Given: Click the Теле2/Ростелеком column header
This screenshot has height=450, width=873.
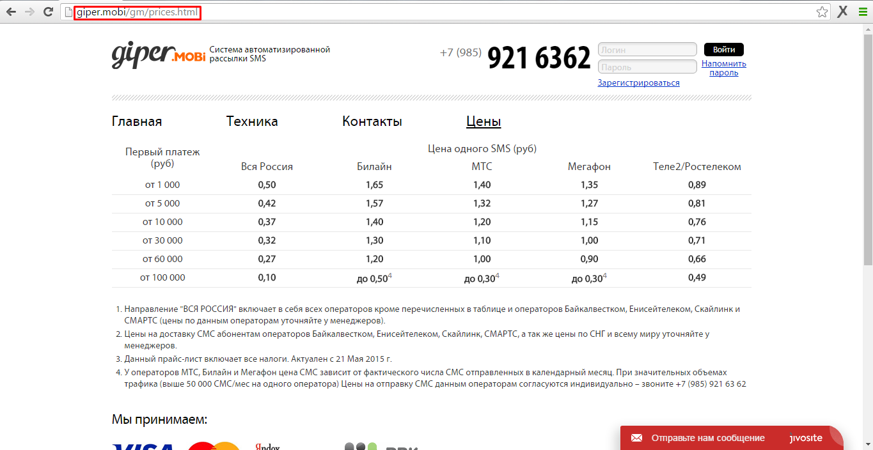Looking at the screenshot, I should point(697,167).
